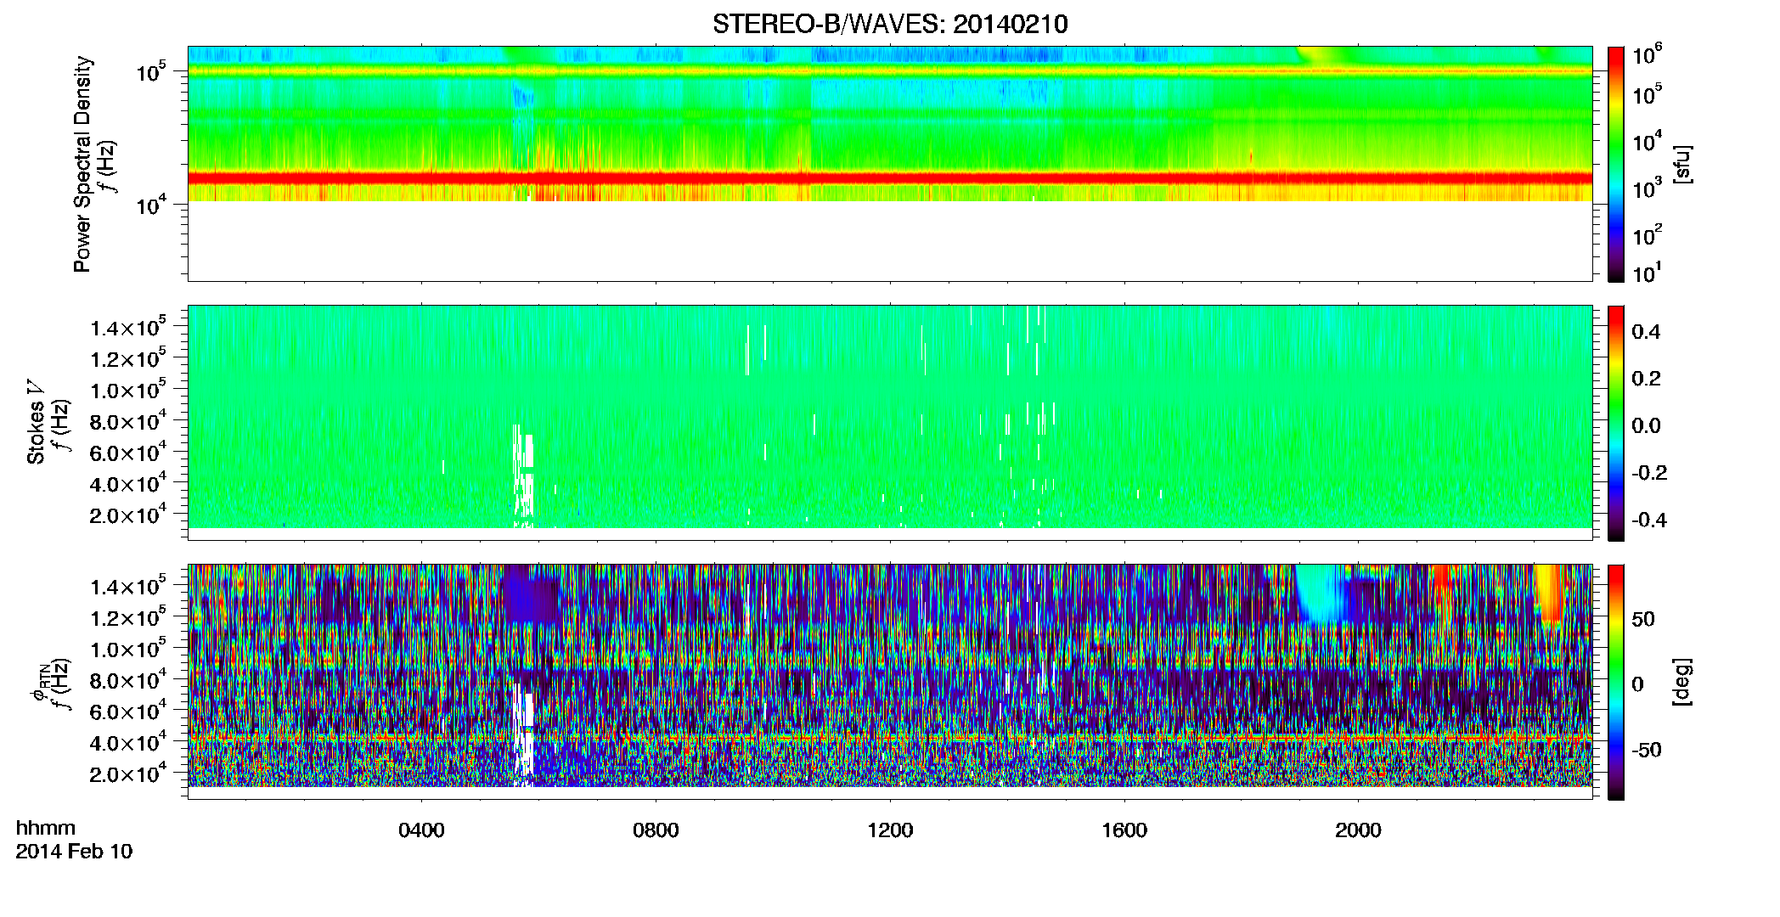The image size is (1780, 917).
Task: Select the 4.0×10^4 tick on the φRTN axis
Action: tap(128, 742)
